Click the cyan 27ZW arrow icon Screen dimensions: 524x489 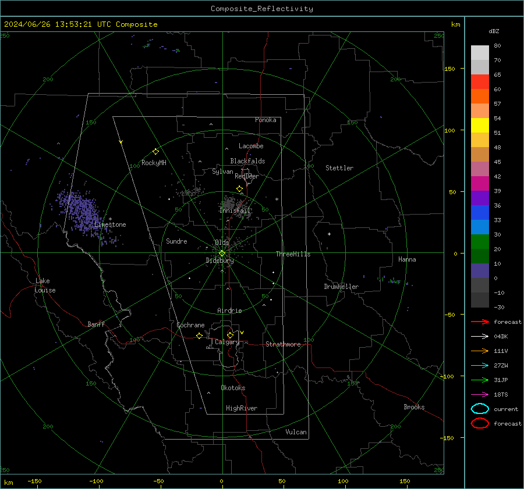tap(480, 366)
